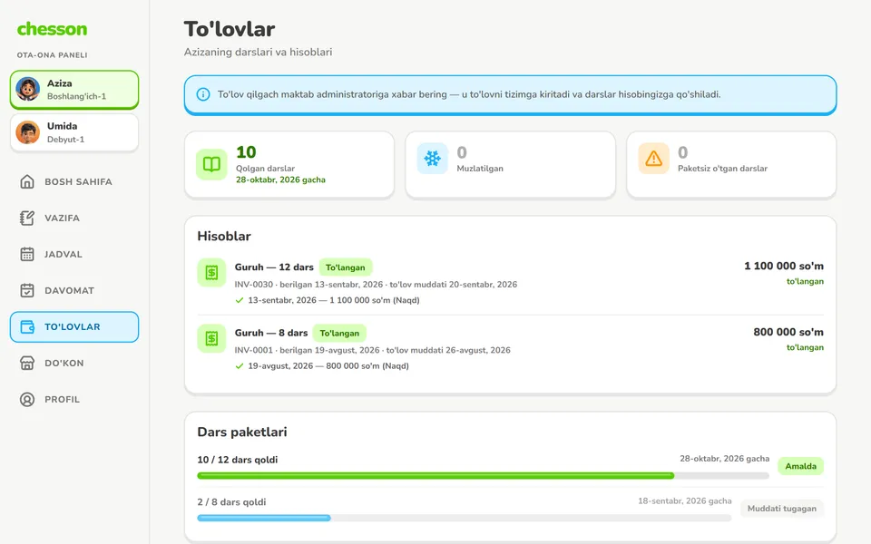
Task: Click the Muddati tugagan status badge
Action: [781, 509]
